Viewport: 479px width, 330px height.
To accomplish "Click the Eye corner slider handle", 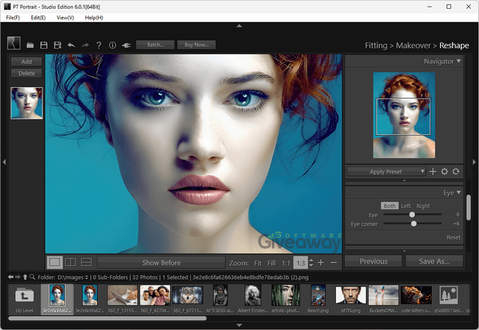I will (414, 224).
